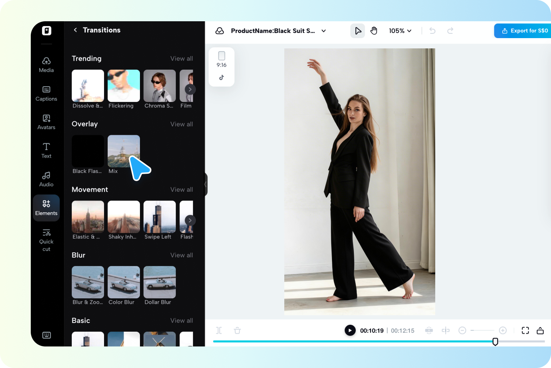Expand the project name dropdown
This screenshot has width=551, height=368.
pos(323,31)
